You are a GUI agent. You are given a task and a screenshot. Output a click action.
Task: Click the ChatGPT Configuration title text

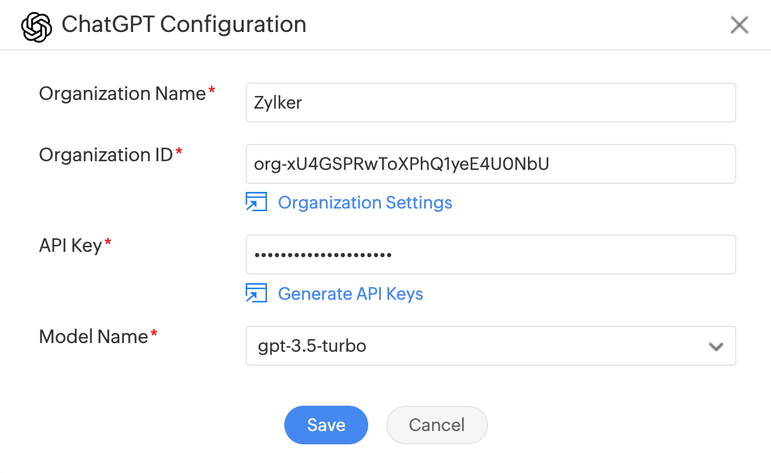pos(184,25)
